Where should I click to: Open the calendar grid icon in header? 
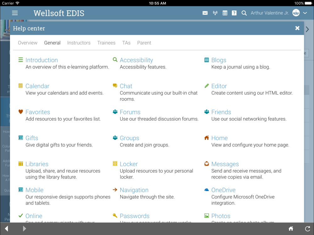(x=225, y=13)
